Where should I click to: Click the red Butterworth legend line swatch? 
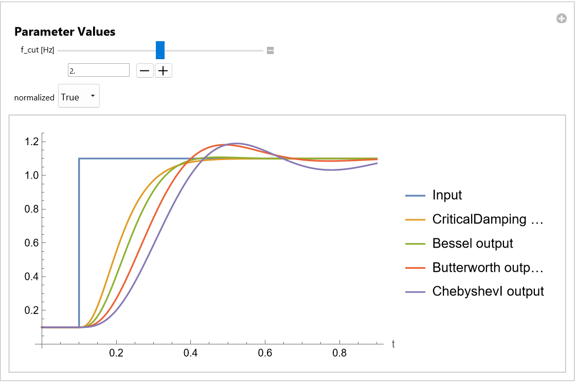click(416, 268)
